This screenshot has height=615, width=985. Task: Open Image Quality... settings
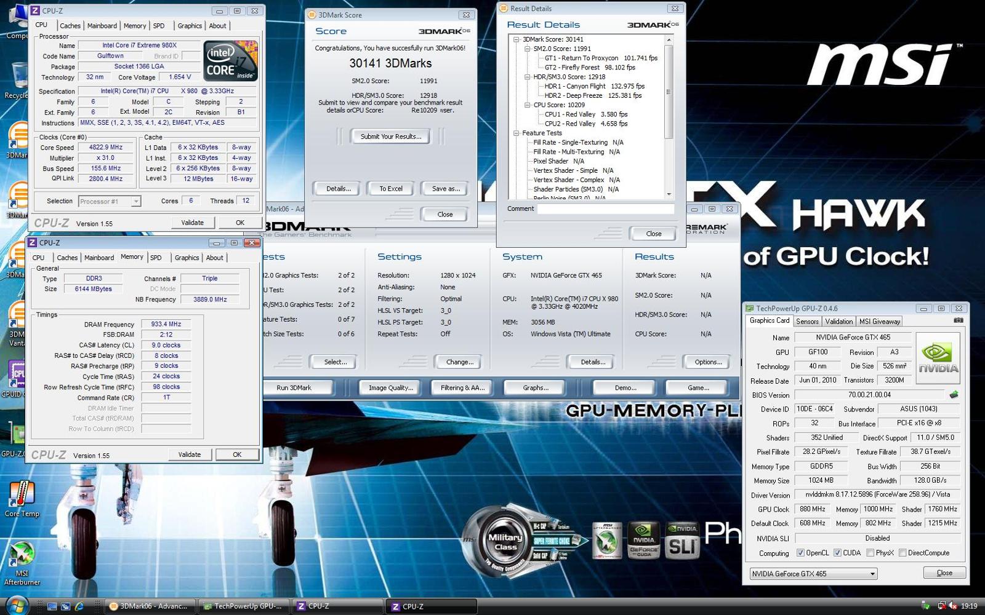tap(391, 387)
